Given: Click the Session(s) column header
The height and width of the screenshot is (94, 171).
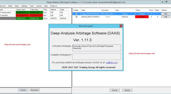Looking at the screenshot, I should 108,10.
